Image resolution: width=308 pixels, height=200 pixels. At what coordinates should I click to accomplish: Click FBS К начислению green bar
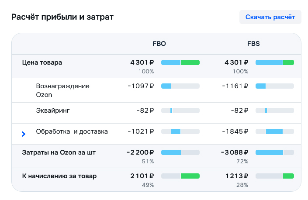click(288, 176)
